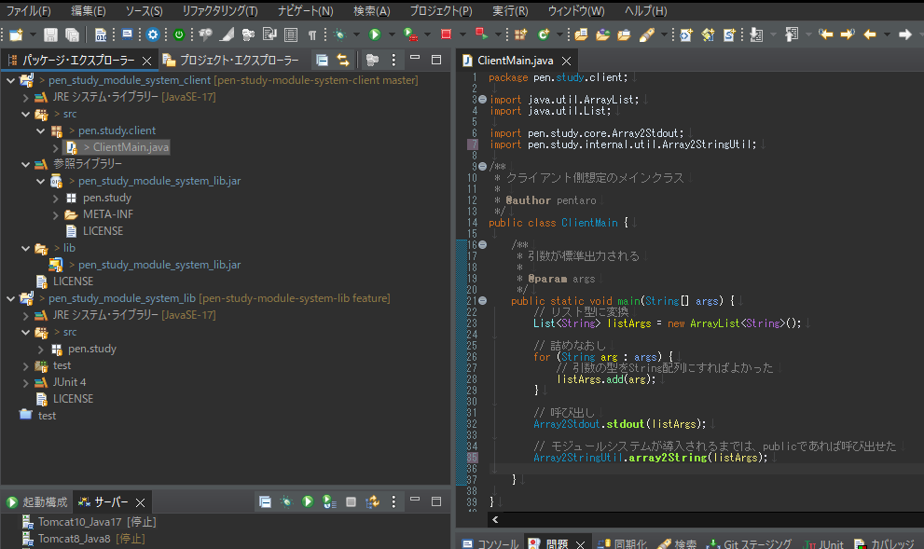Collapse the pen.study.client package node
924x549 pixels.
[40, 130]
